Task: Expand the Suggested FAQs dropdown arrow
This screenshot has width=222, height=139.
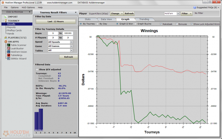Action: click(x=219, y=8)
